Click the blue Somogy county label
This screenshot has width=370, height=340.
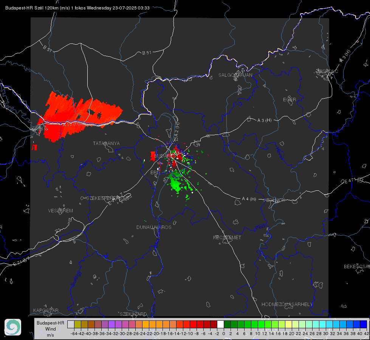point(76,279)
